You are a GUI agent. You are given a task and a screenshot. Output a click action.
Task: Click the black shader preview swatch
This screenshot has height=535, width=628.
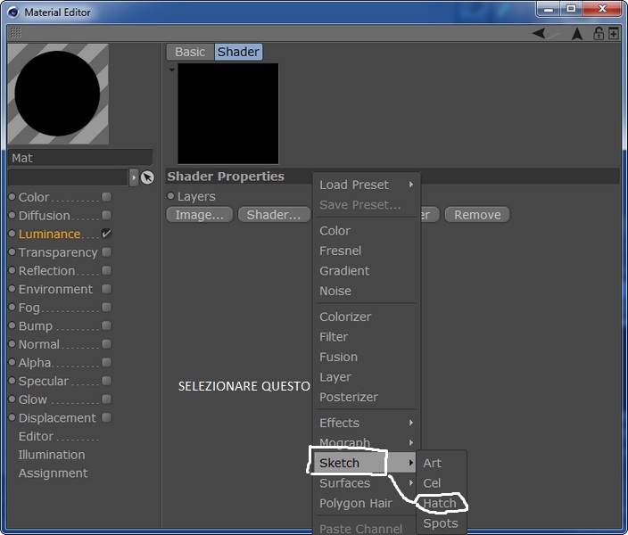pos(227,114)
